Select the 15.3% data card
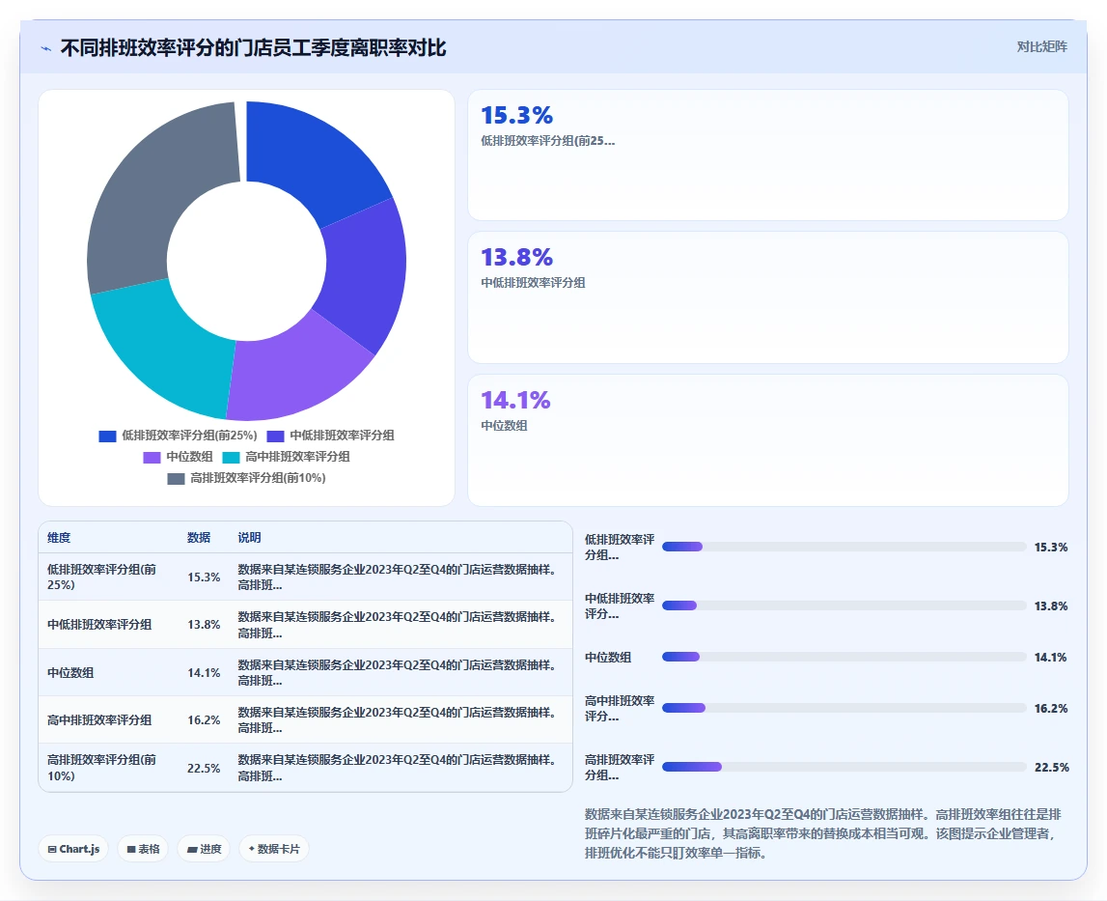1107x901 pixels. tap(767, 155)
